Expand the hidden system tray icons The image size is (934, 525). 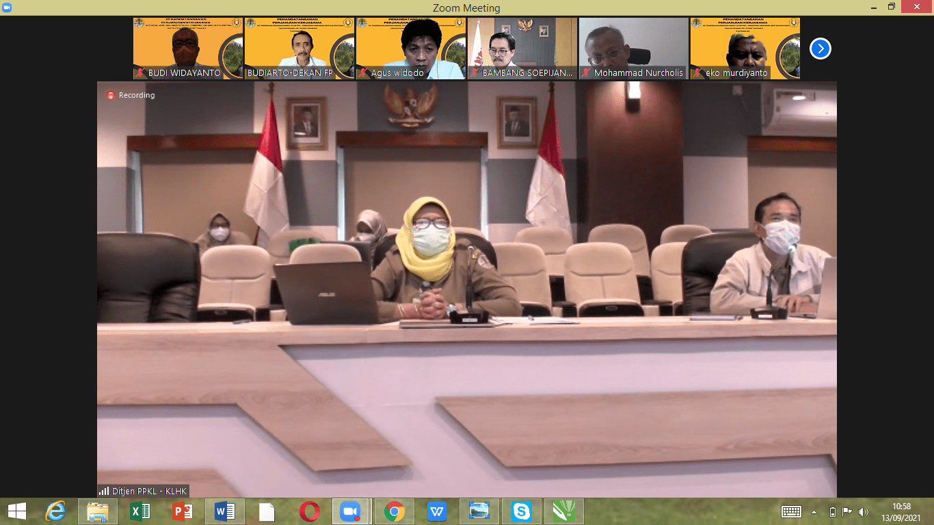814,511
